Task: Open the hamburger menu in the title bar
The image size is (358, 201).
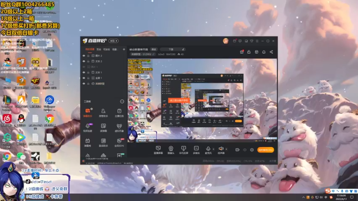Action: click(257, 41)
